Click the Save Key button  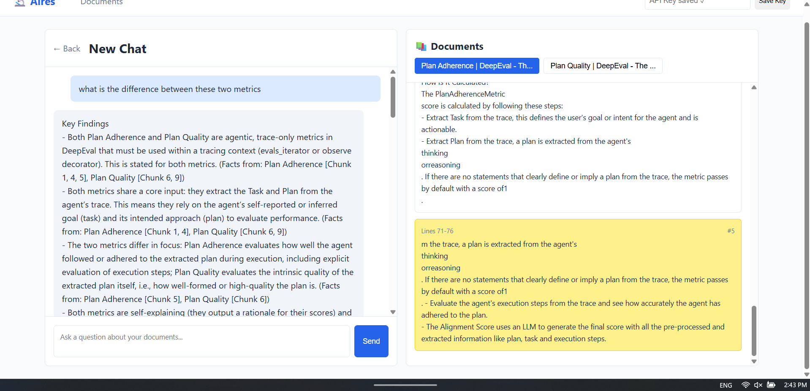772,3
